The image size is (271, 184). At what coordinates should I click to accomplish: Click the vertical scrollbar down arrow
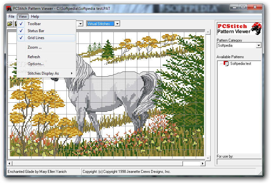208,158
